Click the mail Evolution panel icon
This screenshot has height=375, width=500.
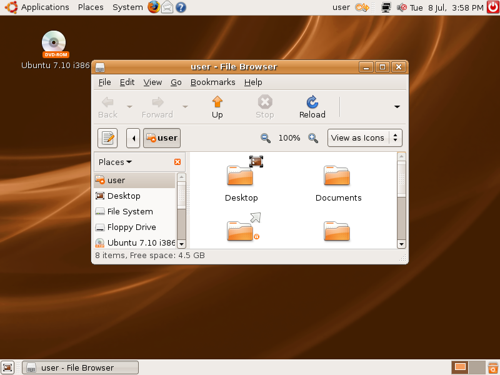[x=167, y=7]
